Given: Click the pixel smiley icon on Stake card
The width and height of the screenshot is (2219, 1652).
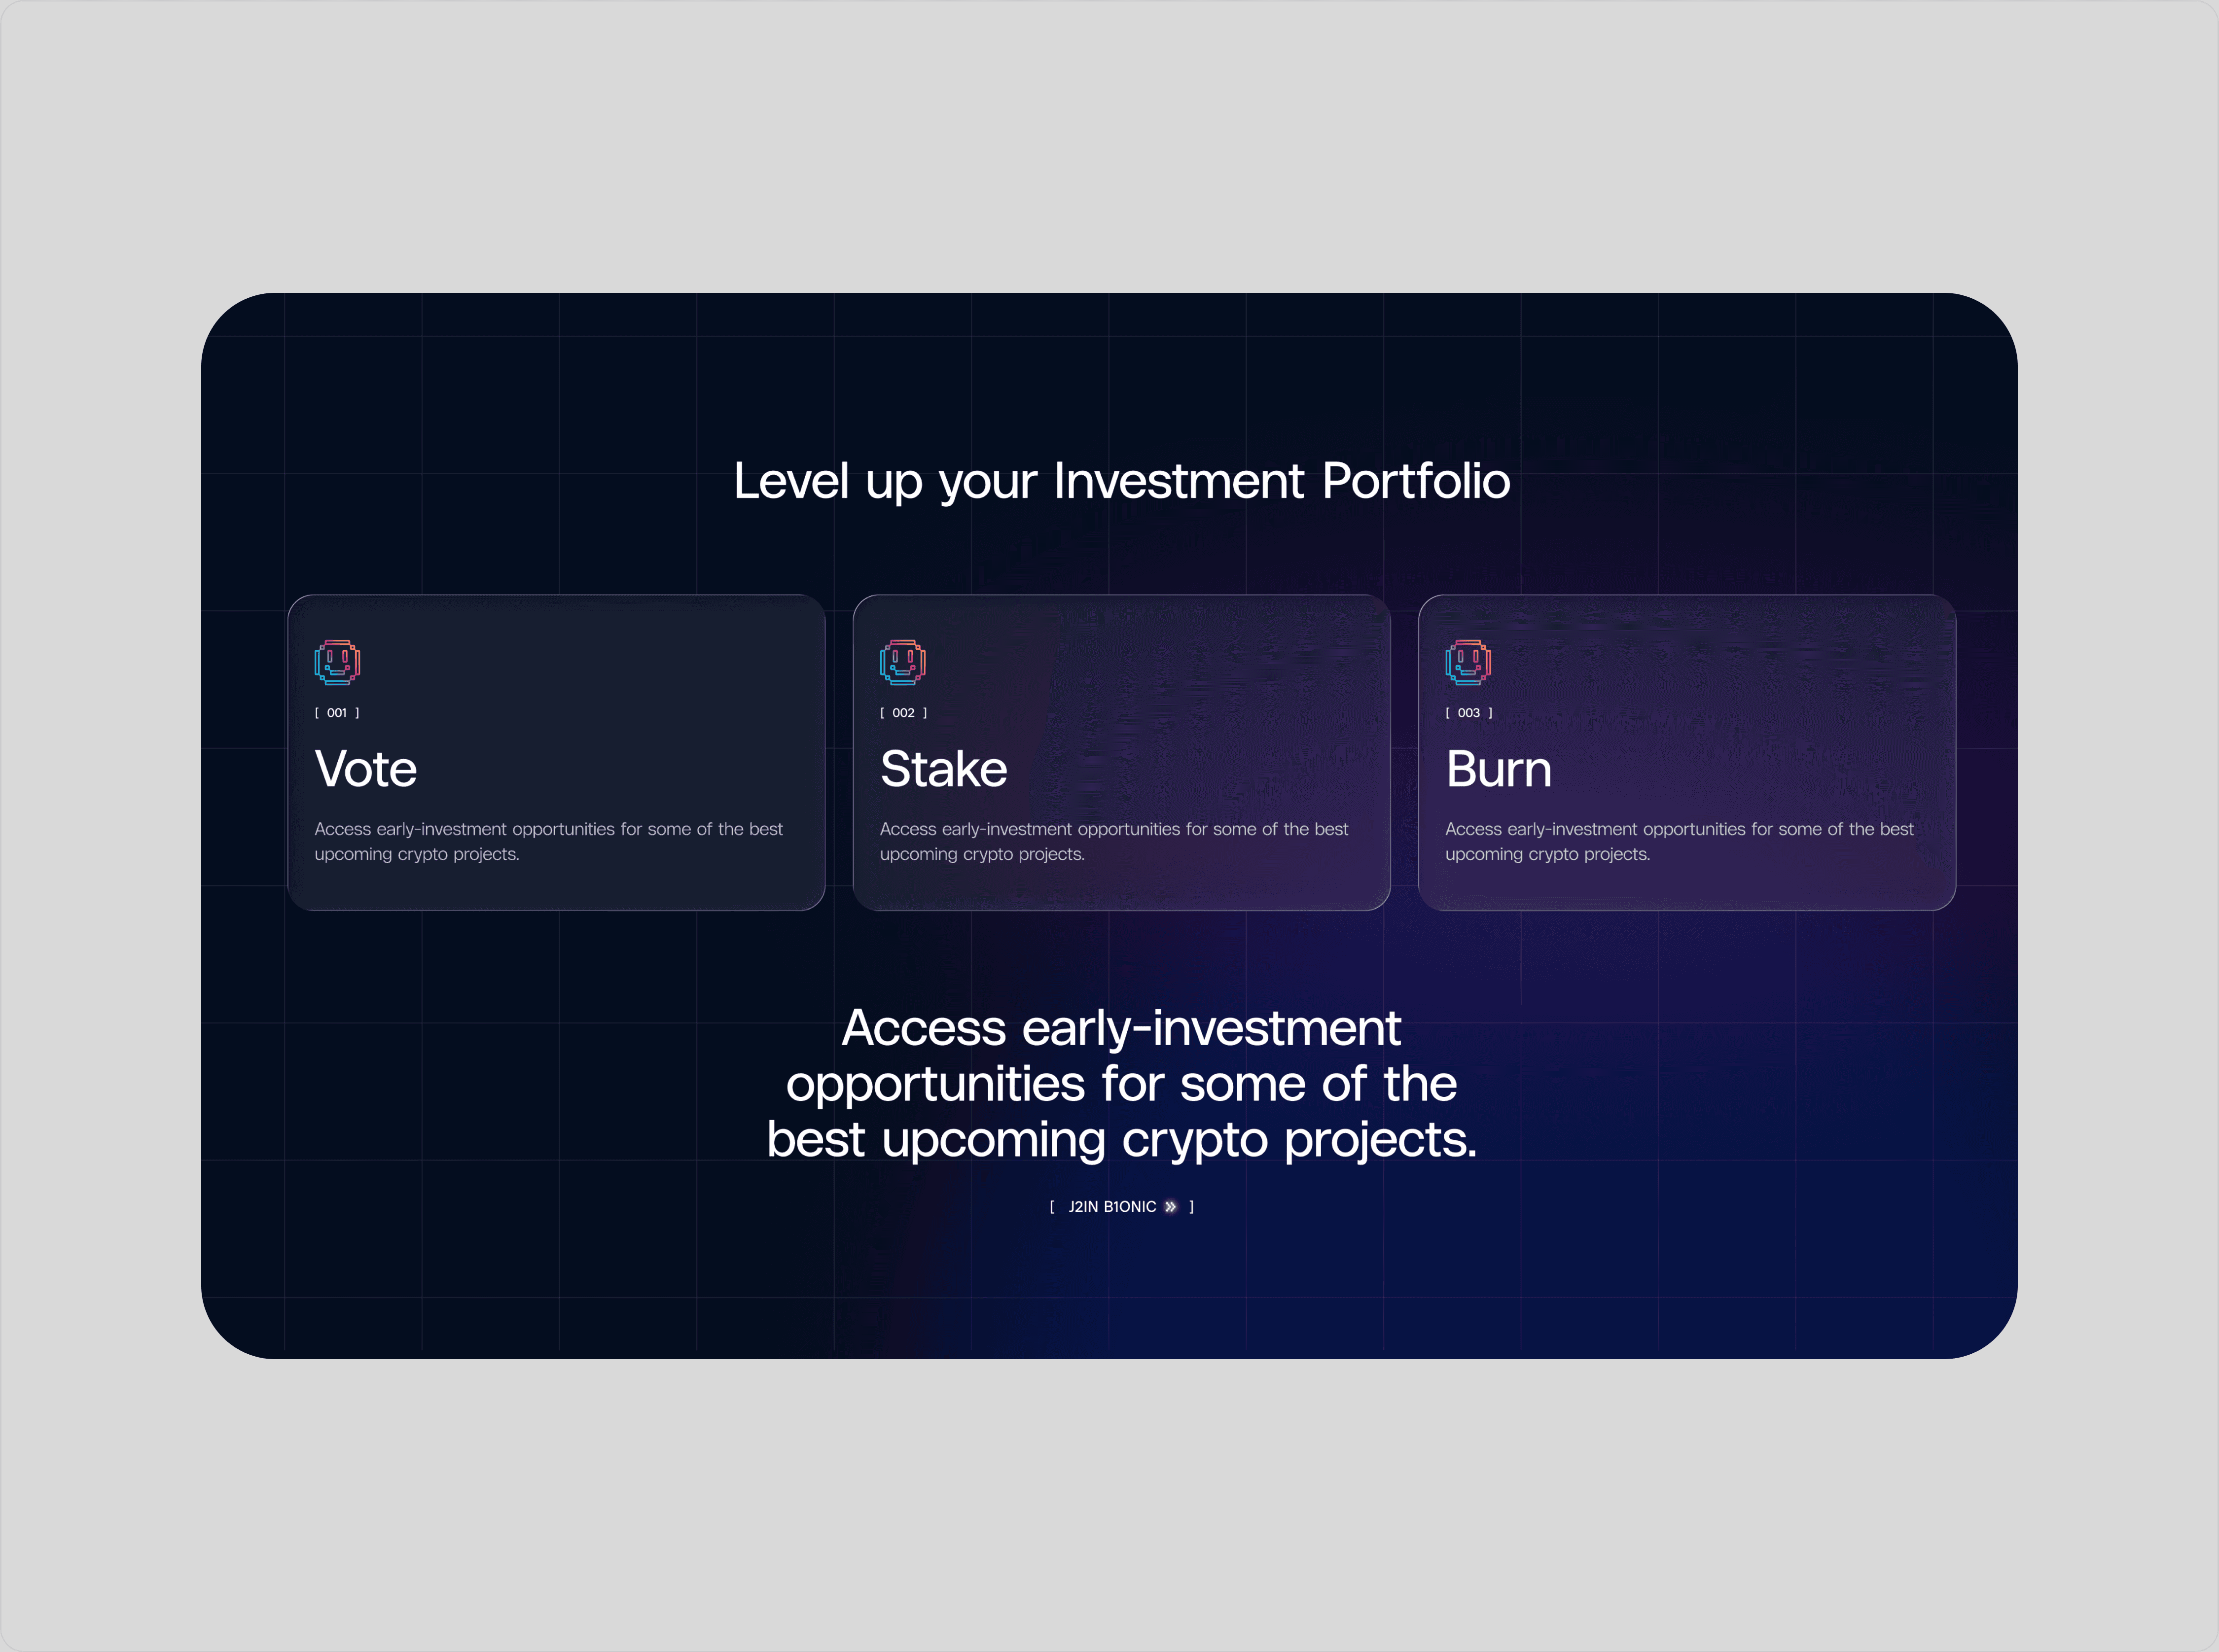Looking at the screenshot, I should [903, 662].
